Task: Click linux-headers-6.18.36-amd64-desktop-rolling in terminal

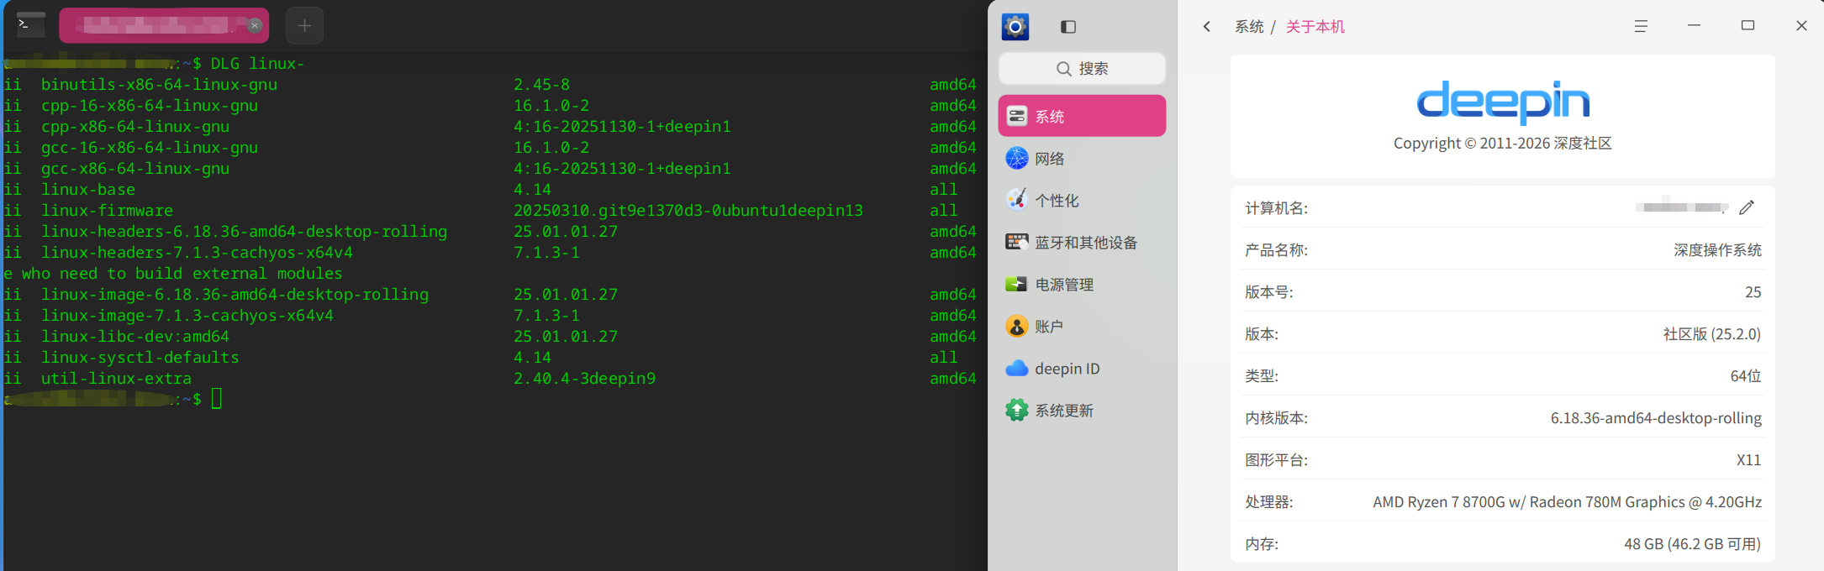Action: (x=244, y=232)
